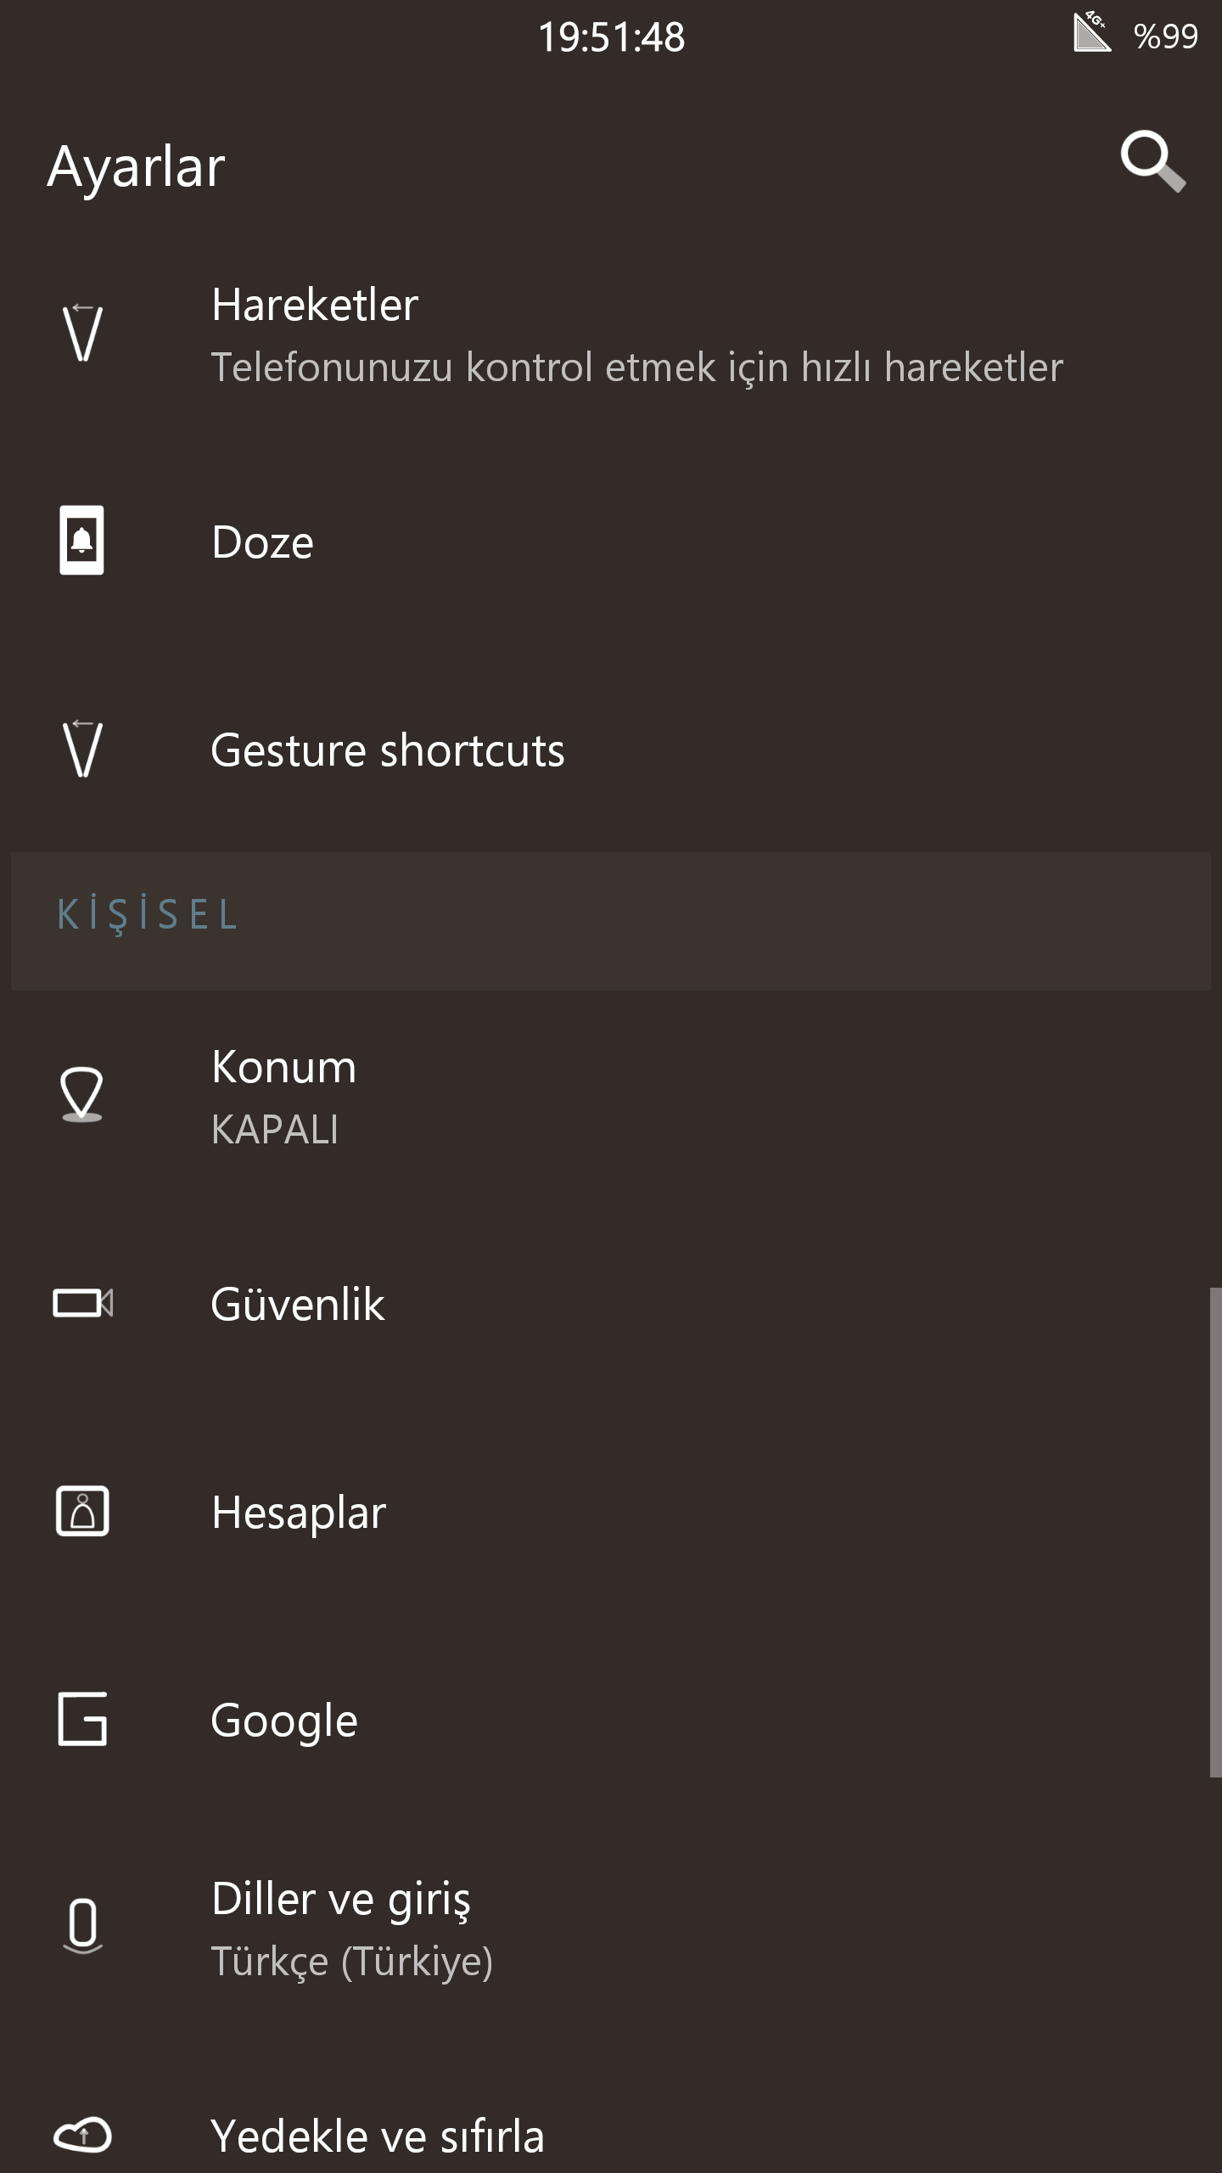The image size is (1222, 2173).
Task: Tap the Gesture shortcuts icon
Action: pos(82,750)
